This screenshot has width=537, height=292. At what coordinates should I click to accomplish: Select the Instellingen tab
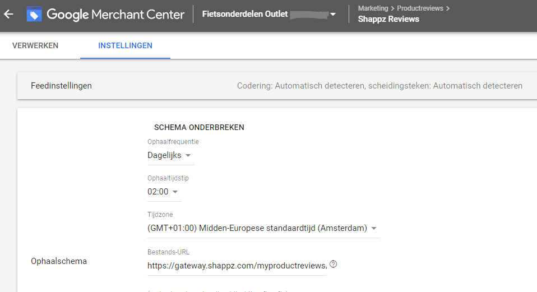tap(126, 45)
